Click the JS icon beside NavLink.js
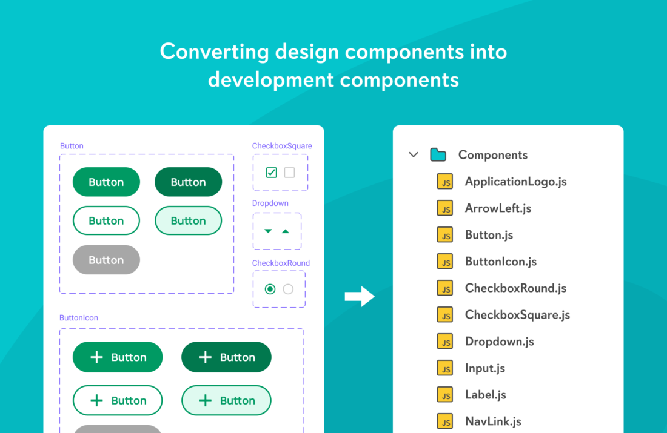 445,421
